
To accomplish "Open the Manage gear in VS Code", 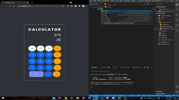I will tap(177, 92).
